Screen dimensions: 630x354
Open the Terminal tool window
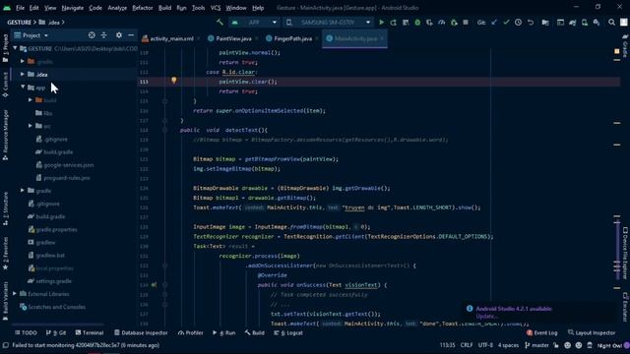point(90,332)
